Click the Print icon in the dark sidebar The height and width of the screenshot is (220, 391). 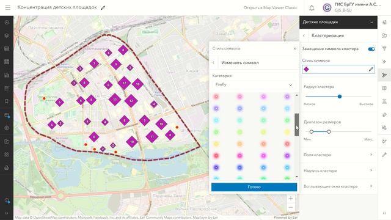[x=7, y=168]
